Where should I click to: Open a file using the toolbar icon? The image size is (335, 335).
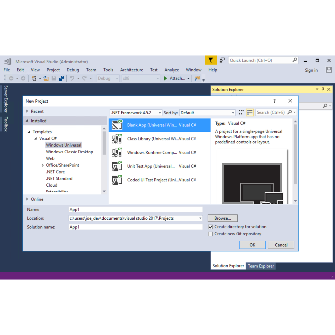coord(46,78)
